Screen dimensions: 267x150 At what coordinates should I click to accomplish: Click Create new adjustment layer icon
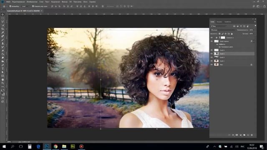point(241,135)
